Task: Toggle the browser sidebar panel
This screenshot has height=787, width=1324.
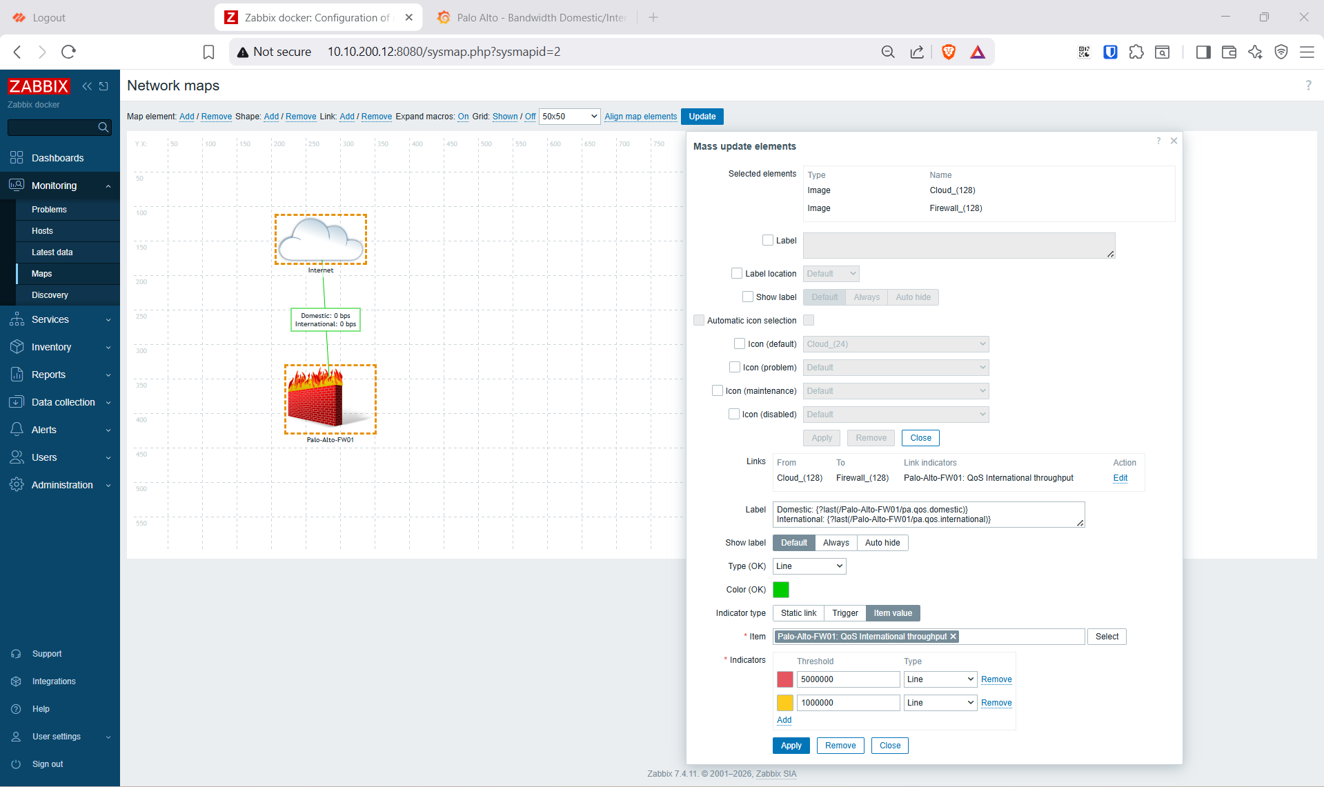Action: tap(1203, 52)
